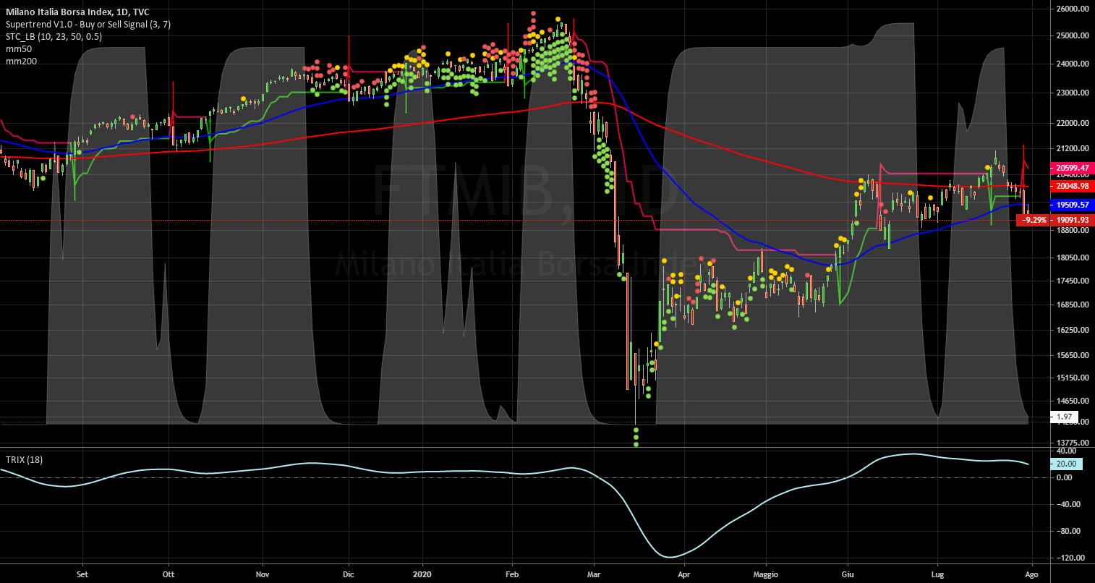The image size is (1095, 583).
Task: Click the 21200.00 price axis label
Action: [1072, 148]
